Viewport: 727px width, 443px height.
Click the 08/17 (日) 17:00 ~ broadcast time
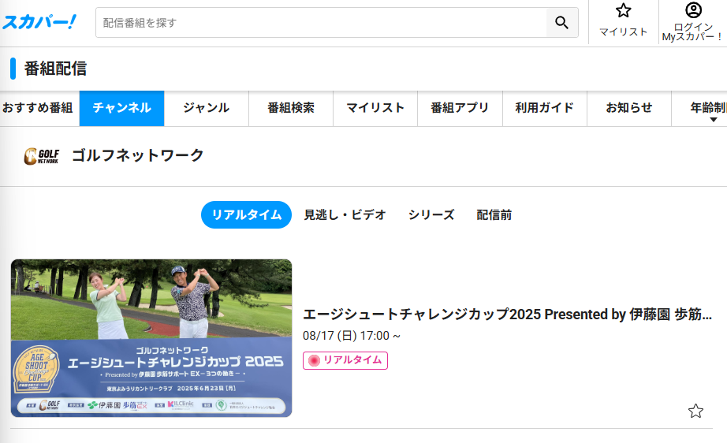(x=352, y=336)
